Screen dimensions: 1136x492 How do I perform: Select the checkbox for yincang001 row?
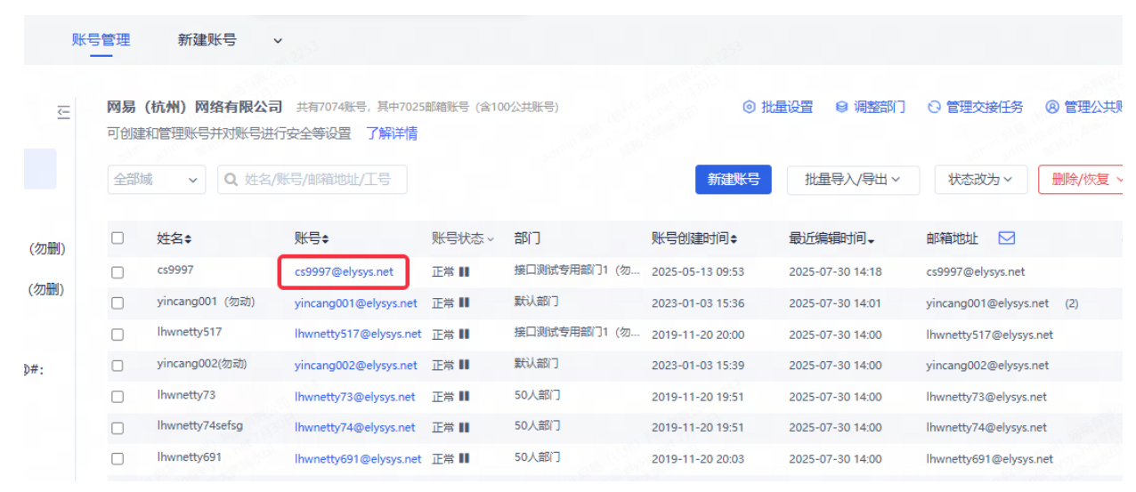(118, 302)
